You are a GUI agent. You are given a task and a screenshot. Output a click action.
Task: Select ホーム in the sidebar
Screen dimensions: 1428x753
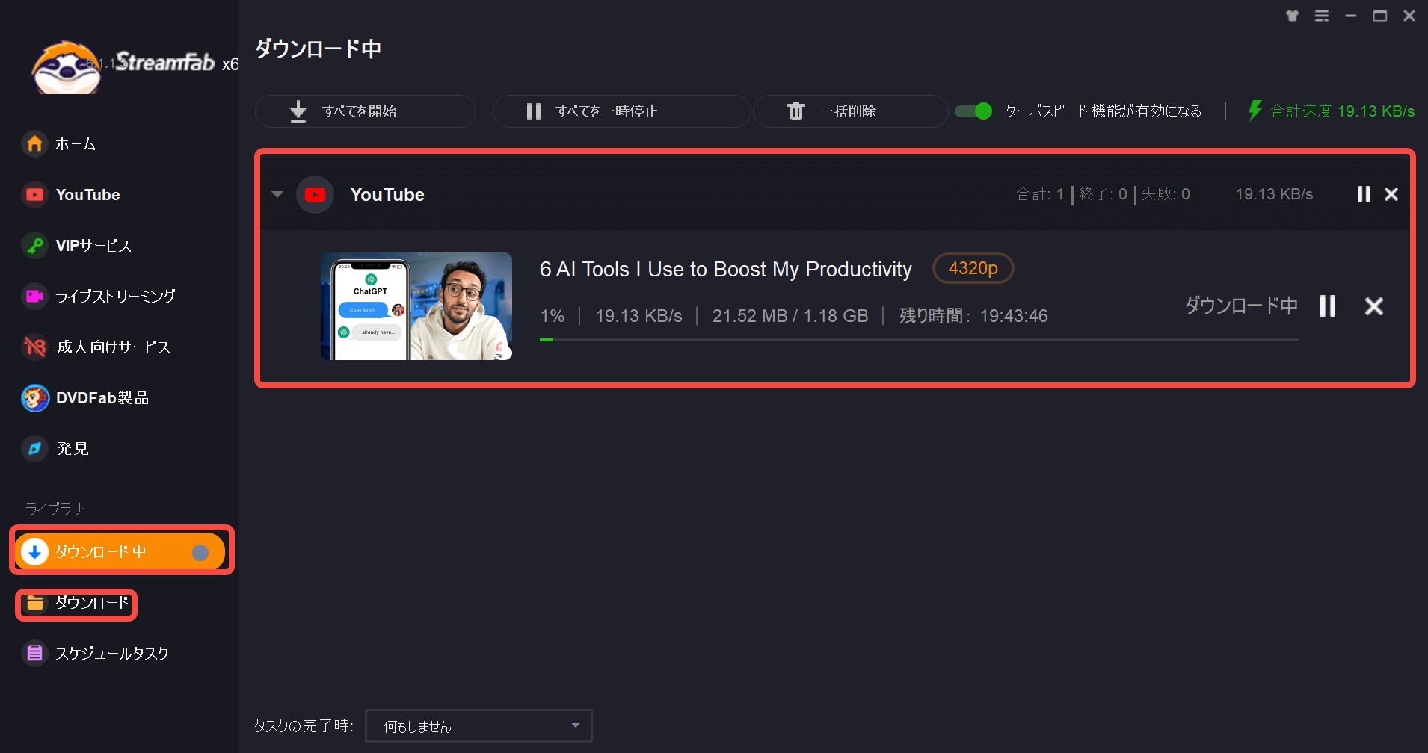[x=76, y=144]
